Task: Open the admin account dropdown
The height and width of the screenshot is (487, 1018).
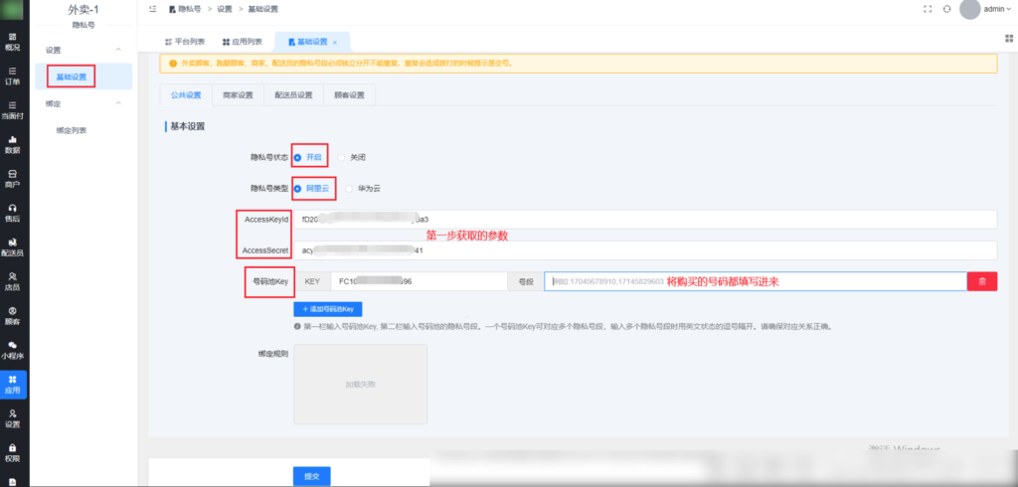Action: coord(998,9)
